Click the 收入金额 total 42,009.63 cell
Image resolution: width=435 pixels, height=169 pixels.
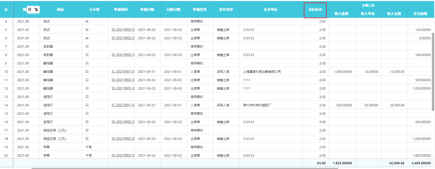click(397, 163)
